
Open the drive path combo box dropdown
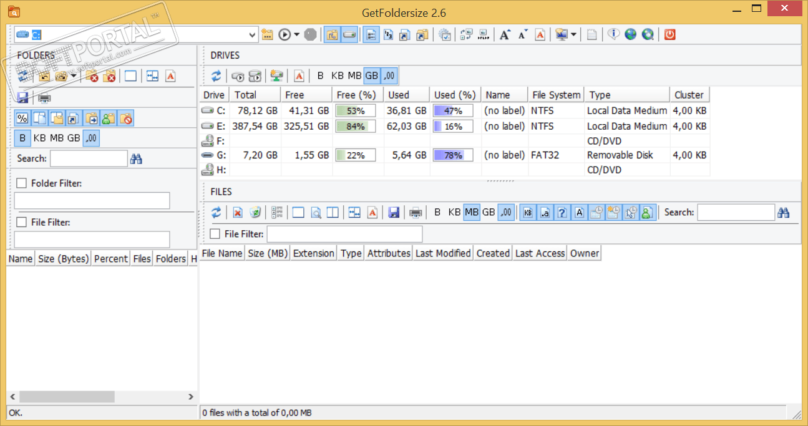tap(252, 35)
